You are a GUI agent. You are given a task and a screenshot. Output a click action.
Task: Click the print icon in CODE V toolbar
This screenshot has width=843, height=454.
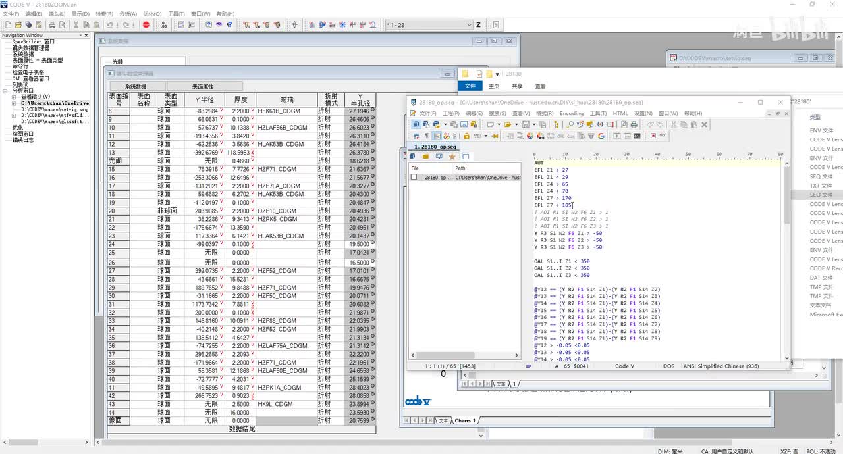tap(53, 25)
